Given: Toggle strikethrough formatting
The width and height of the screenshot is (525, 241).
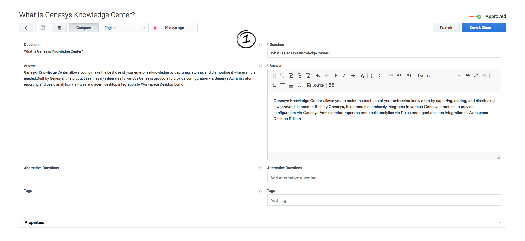Looking at the screenshot, I should point(353,76).
